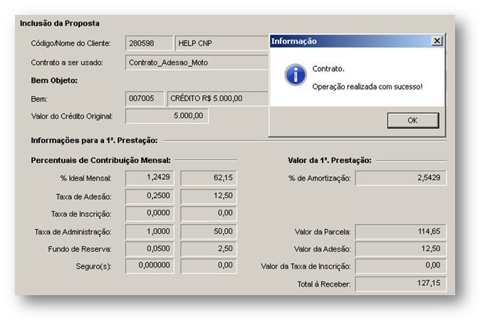Viewport: 485px width, 325px height.
Task: Select the Taxa de Inscrição percentage field
Action: pos(150,213)
